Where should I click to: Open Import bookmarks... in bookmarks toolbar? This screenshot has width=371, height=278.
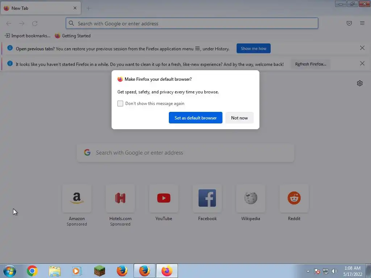coord(28,36)
